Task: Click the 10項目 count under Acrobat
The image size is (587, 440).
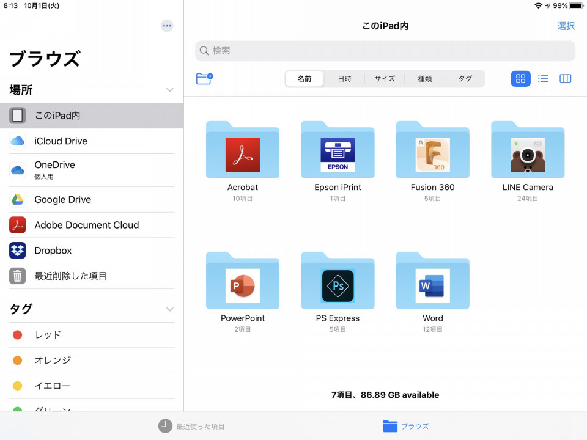Action: pos(243,198)
